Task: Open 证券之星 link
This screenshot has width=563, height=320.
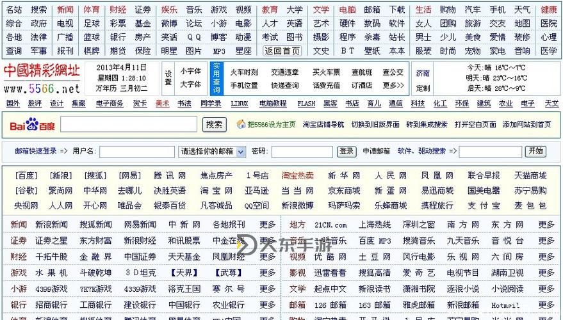Action: 51,241
